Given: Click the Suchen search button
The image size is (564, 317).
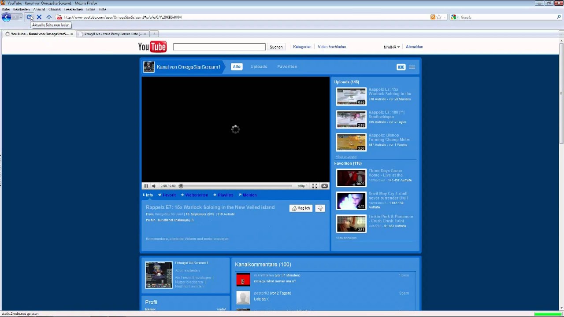Looking at the screenshot, I should [276, 47].
